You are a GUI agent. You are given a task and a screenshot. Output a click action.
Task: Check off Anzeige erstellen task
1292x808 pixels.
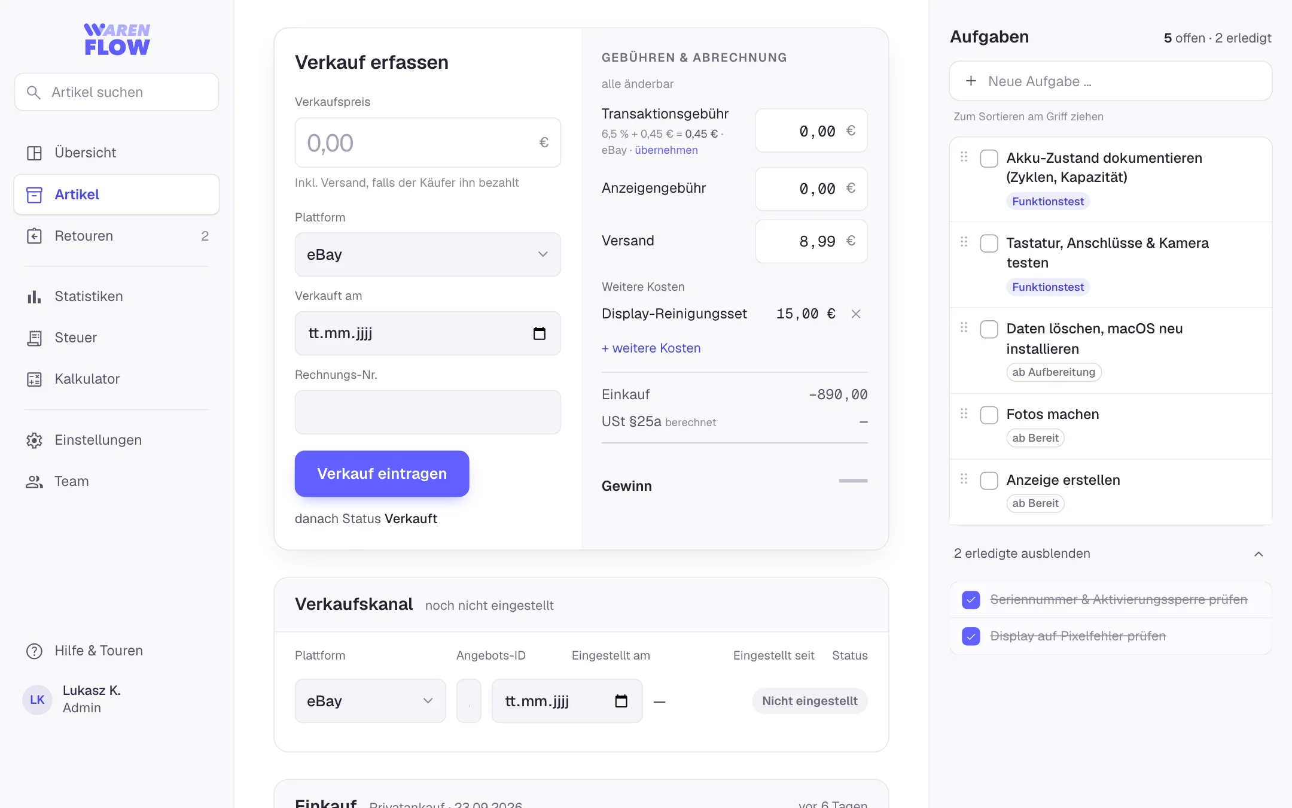tap(989, 481)
